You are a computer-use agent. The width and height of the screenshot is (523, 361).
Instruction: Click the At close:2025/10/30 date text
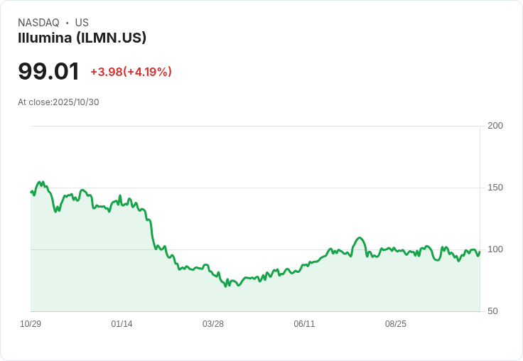[58, 102]
